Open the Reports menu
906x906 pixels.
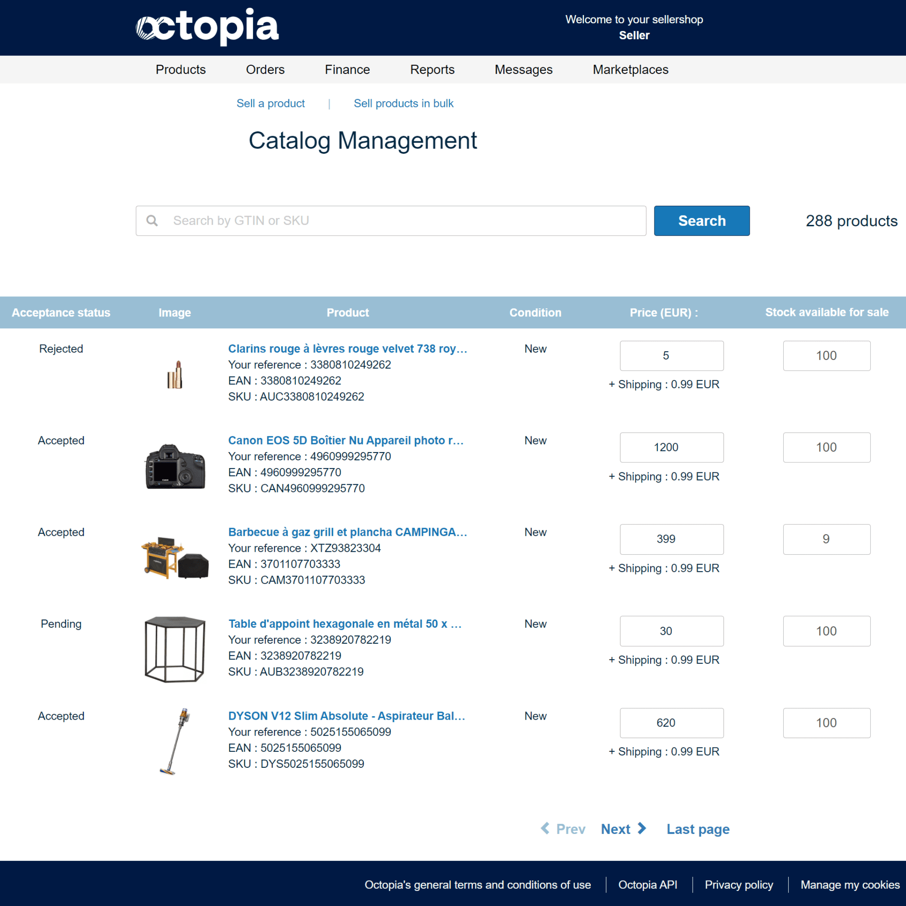click(432, 70)
